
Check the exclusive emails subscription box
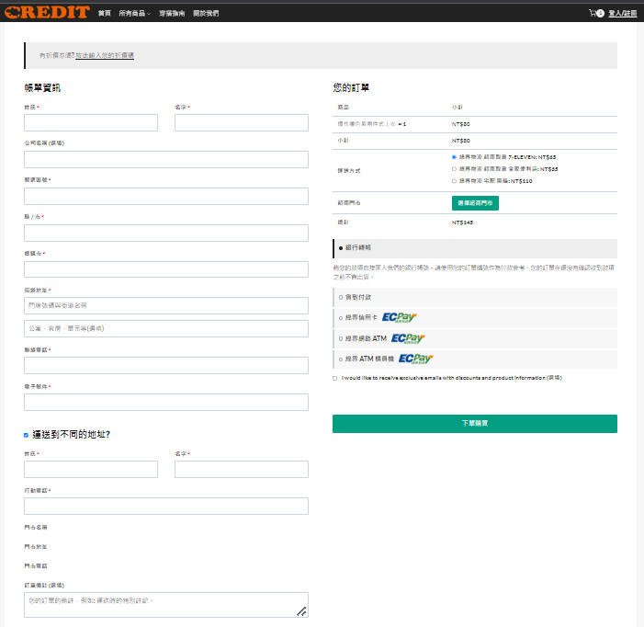[335, 378]
